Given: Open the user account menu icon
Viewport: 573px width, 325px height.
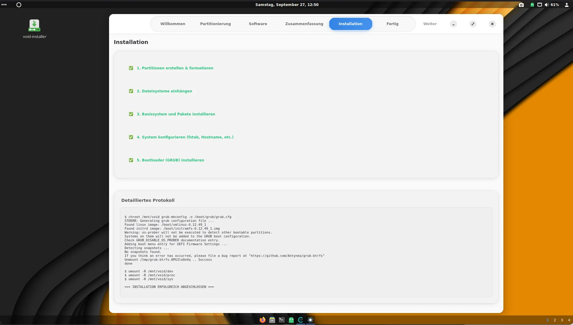Looking at the screenshot, I should point(566,5).
